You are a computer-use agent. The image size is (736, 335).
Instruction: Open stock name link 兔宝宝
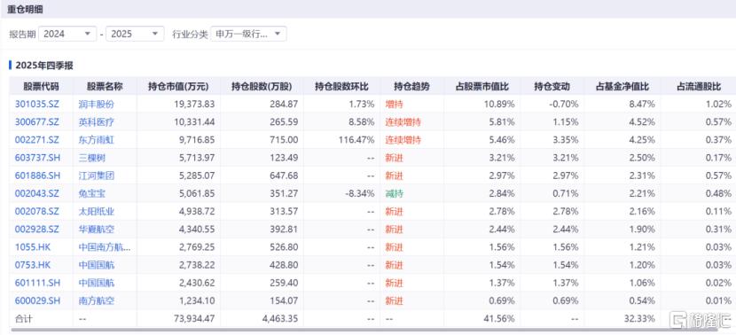coord(92,193)
